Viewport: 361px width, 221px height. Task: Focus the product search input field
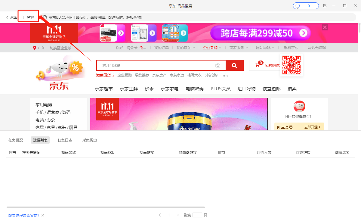pos(161,65)
